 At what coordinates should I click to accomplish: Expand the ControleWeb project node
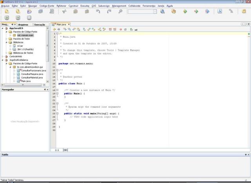coord(2,56)
